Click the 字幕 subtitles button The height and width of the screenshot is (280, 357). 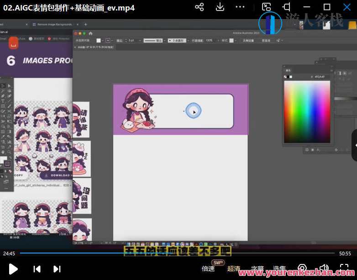click(x=257, y=269)
